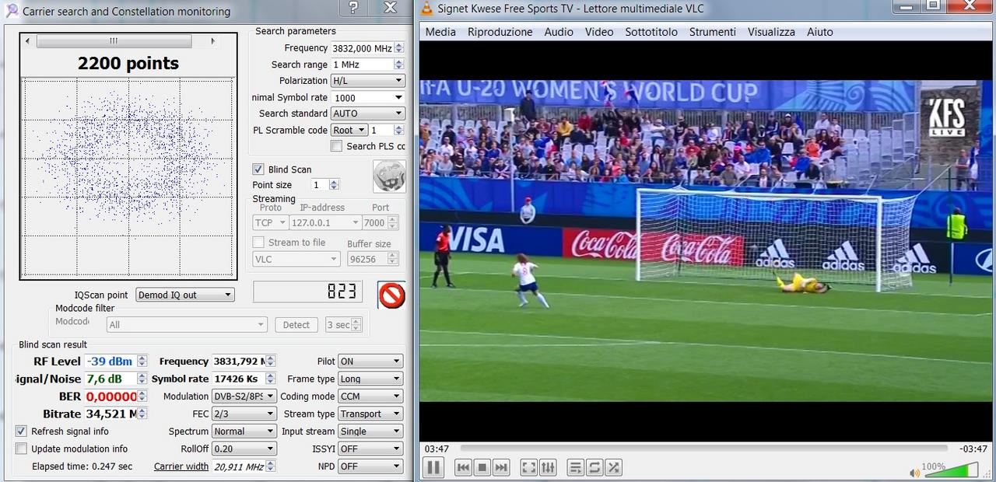
Task: Click the Symbol rate 17426 Ks field
Action: [238, 379]
